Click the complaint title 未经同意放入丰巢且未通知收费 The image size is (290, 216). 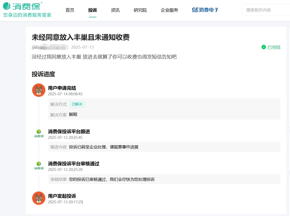click(x=81, y=37)
